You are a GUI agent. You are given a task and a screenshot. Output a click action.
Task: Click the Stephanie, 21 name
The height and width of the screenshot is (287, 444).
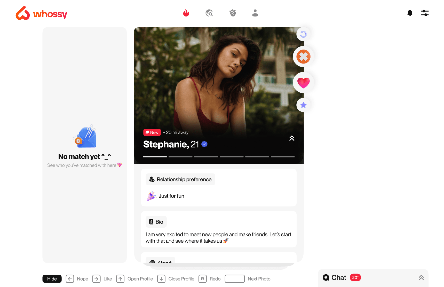pos(171,144)
